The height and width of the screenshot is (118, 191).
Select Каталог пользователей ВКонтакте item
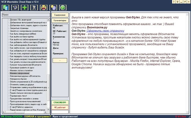(26, 65)
